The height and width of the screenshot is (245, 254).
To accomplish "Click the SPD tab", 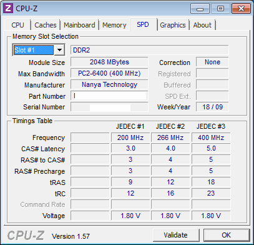I will click(x=143, y=24).
